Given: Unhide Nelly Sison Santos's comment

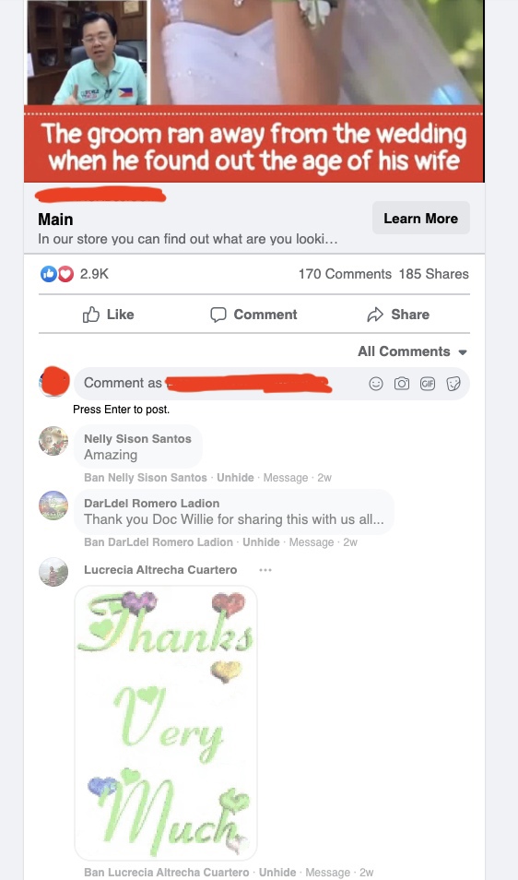Looking at the screenshot, I should click(235, 478).
